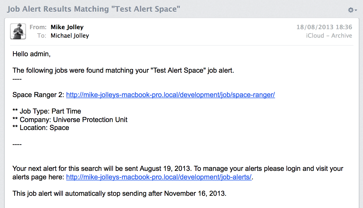This screenshot has height=208, width=363.
Task: Click the To: field label
Action: tap(42, 36)
